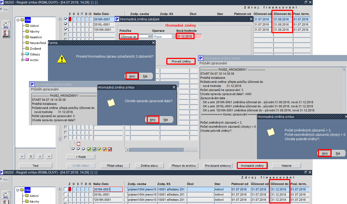Click the > button under the tree
Screen dimensions: 347x204
tap(49, 156)
